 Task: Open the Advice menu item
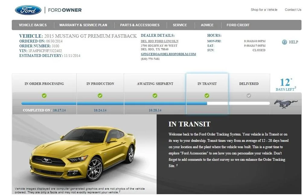click(x=207, y=25)
